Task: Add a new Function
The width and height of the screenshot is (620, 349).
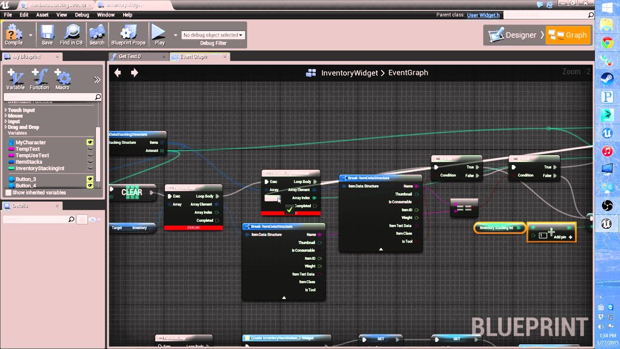Action: (x=39, y=79)
